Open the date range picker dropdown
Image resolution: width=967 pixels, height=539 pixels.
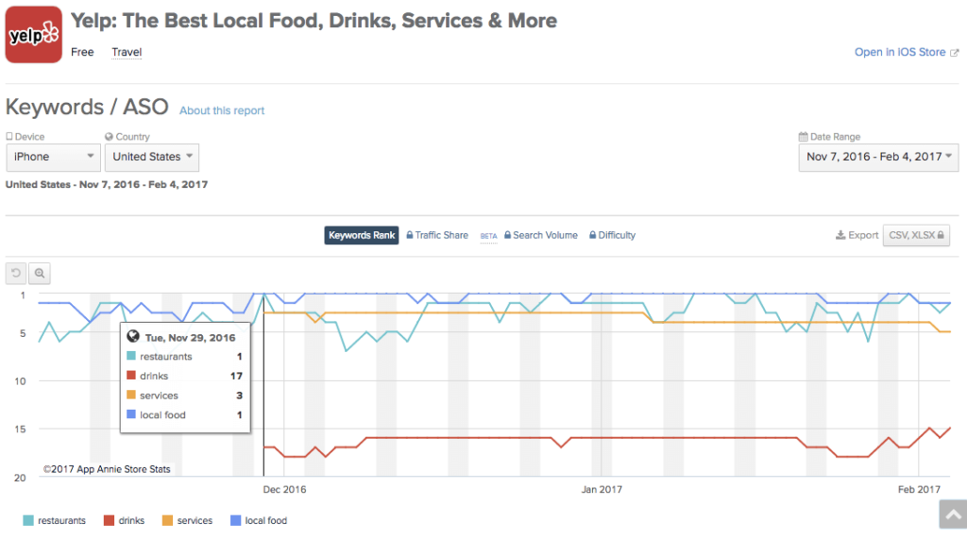(x=878, y=157)
